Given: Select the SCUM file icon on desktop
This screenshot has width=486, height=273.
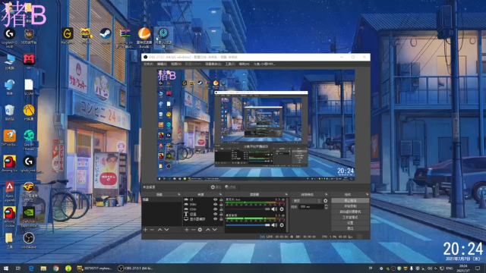Looking at the screenshot, I should [x=29, y=87].
